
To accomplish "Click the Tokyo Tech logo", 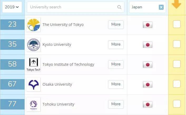I will coord(33,65).
